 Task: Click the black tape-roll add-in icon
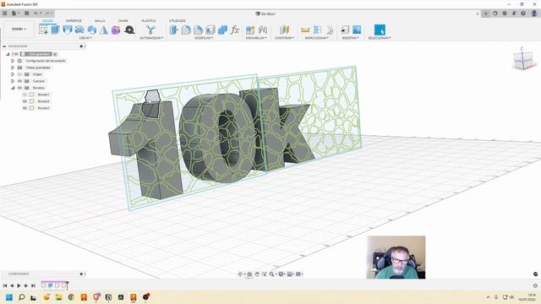click(129, 30)
